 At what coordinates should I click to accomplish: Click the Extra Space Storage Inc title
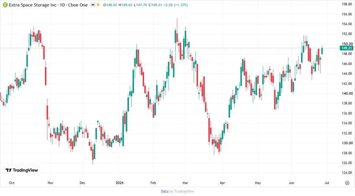coord(33,5)
